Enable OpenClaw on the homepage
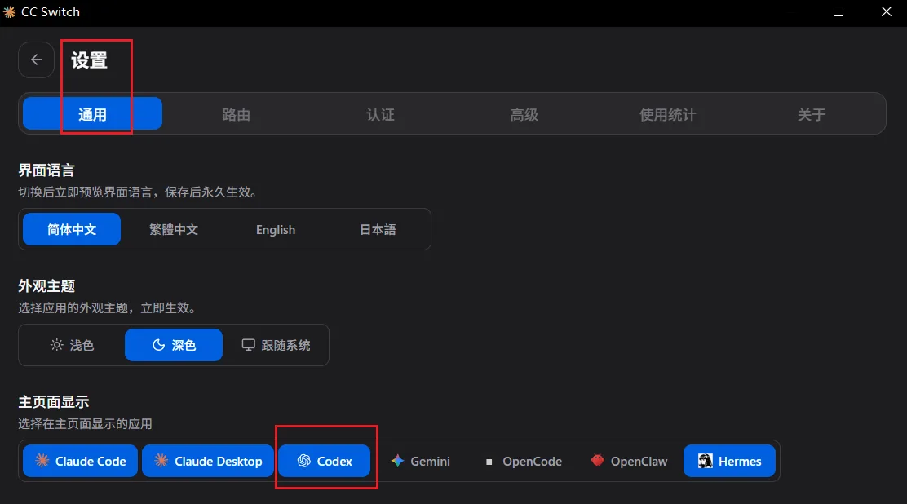The height and width of the screenshot is (504, 907). pyautogui.click(x=630, y=461)
